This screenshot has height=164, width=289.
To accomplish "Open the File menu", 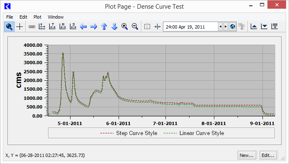I will click(10, 17).
